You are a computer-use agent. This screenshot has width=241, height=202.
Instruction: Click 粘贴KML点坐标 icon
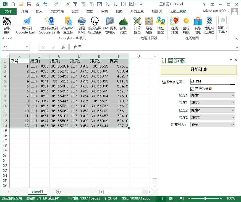[x=68, y=21]
